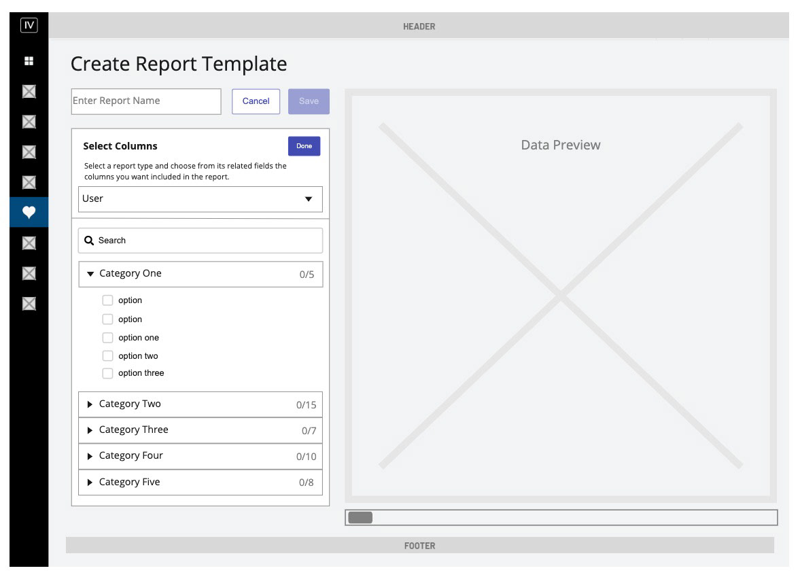Click the IV logo in the sidebar
The height and width of the screenshot is (577, 800).
(29, 25)
